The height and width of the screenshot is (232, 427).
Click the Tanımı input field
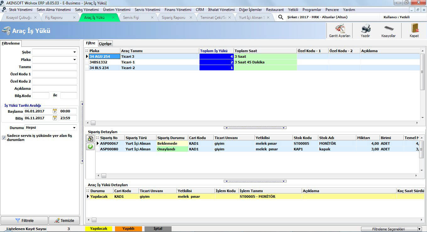click(55, 67)
